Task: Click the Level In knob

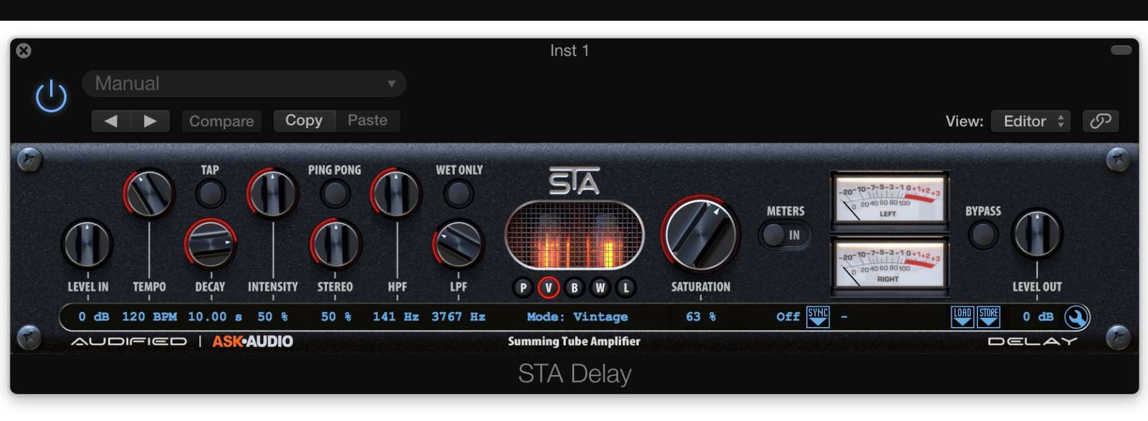Action: (87, 244)
